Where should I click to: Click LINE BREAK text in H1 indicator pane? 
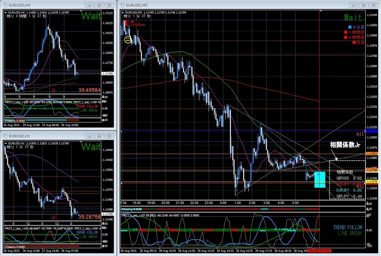[x=89, y=237]
